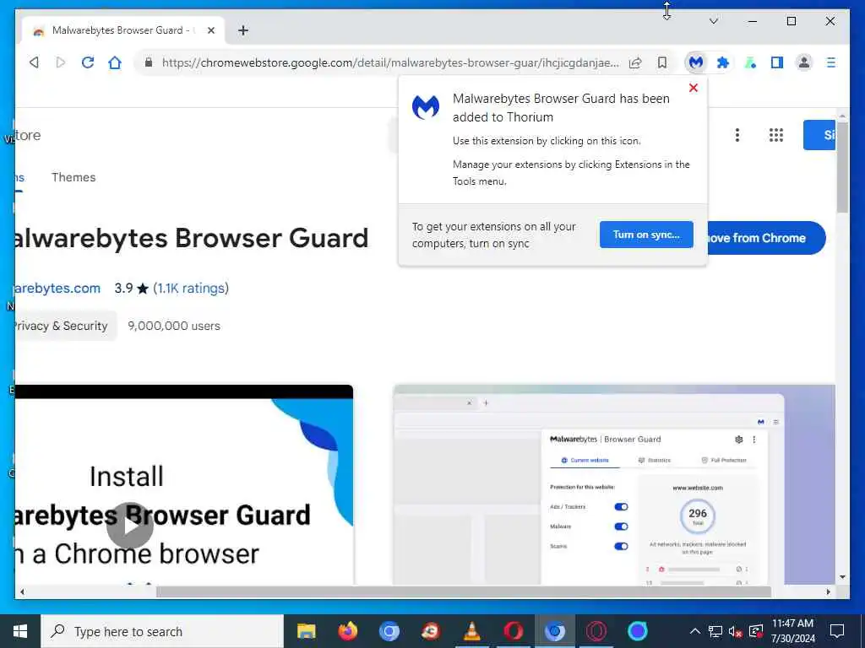Open red Opera browser from taskbar
This screenshot has height=648, width=865.
point(513,631)
